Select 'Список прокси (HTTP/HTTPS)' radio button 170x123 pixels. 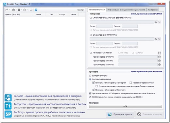[91, 35]
